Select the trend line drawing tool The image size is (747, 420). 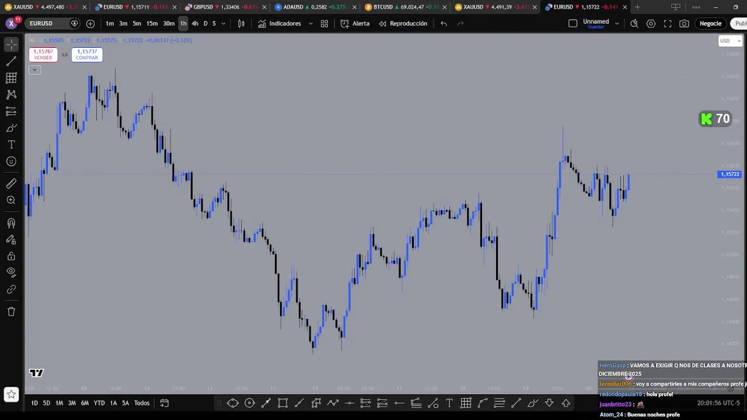(x=11, y=61)
